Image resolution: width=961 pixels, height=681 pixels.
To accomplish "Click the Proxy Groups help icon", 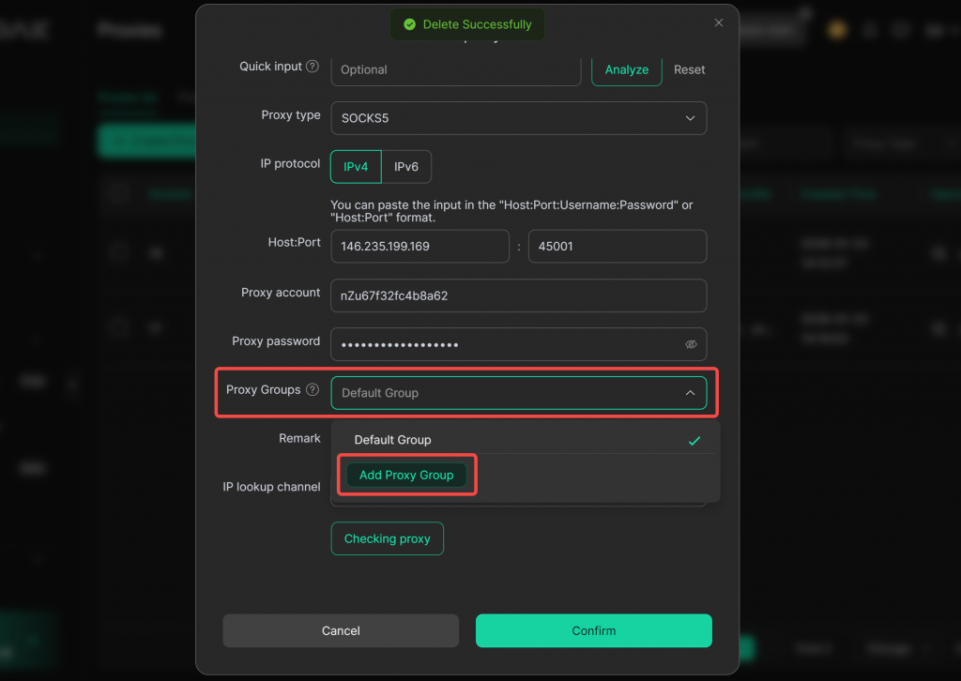I will pos(313,390).
